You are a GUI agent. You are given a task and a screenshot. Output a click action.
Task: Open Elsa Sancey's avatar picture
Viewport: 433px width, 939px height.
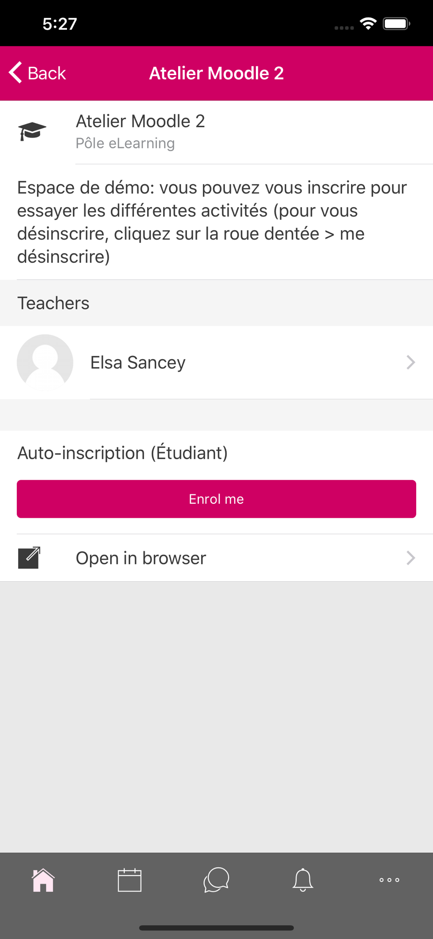45,362
